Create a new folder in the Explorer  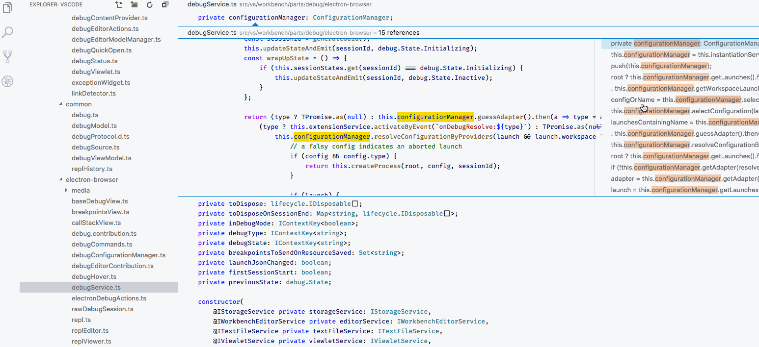pos(134,4)
